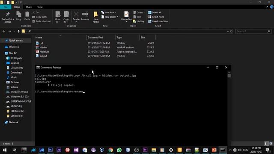
Task: Sort by Type column header
Action: point(119,37)
